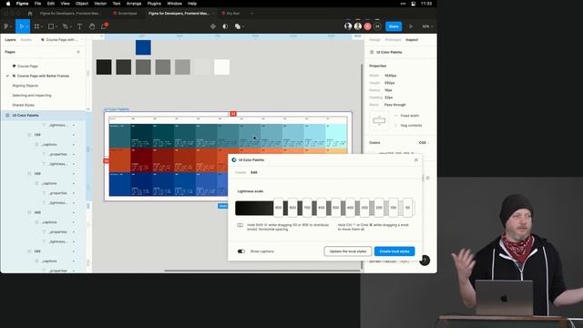Click Create local styles button
This screenshot has width=583, height=328.
pos(394,251)
